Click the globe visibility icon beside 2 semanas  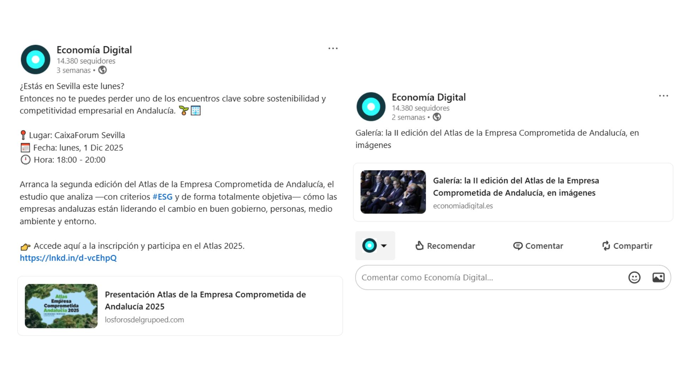point(437,117)
